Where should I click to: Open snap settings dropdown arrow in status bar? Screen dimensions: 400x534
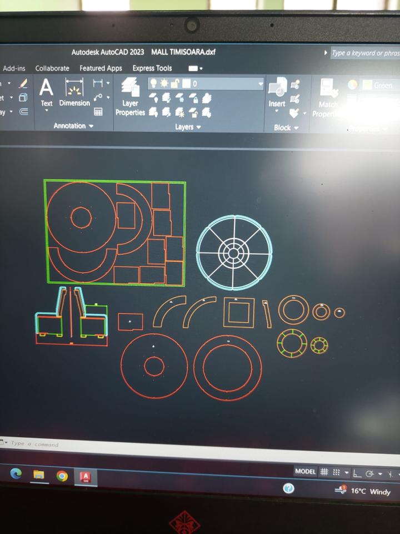[347, 473]
